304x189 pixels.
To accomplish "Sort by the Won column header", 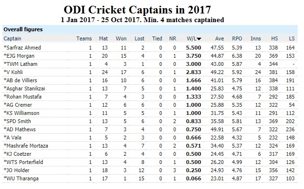I will pyautogui.click(x=121, y=38).
